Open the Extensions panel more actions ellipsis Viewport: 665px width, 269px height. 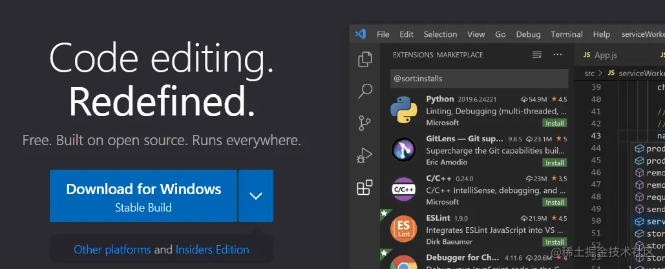(x=557, y=55)
